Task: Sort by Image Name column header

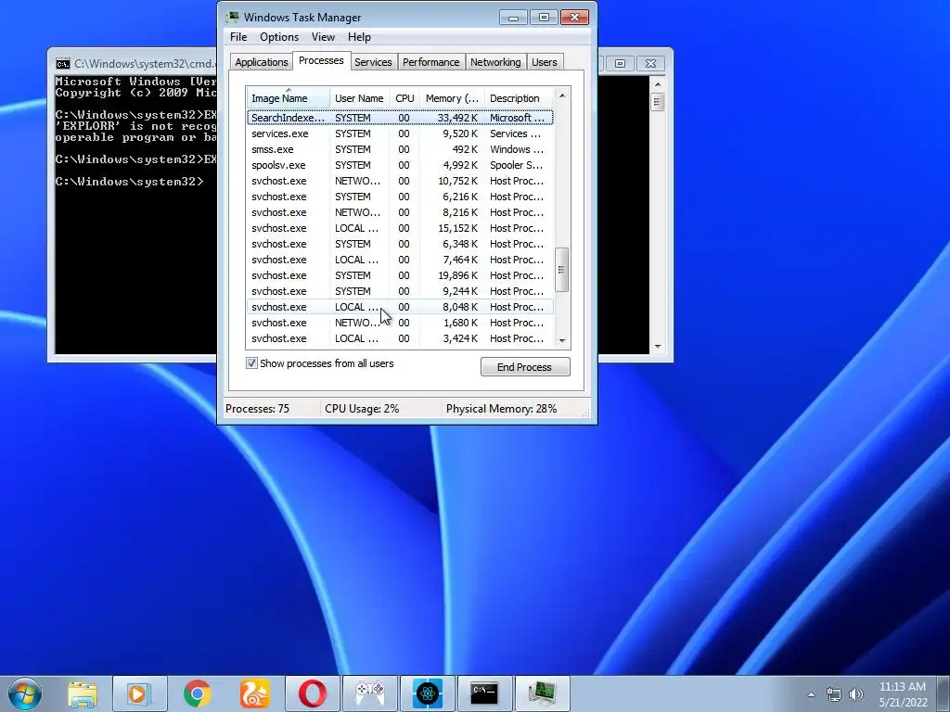Action: tap(288, 98)
